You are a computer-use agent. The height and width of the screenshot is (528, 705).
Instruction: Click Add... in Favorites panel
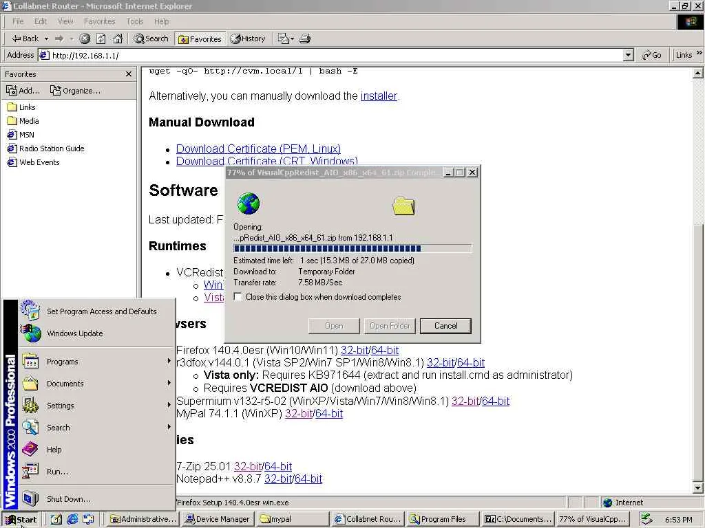click(23, 91)
